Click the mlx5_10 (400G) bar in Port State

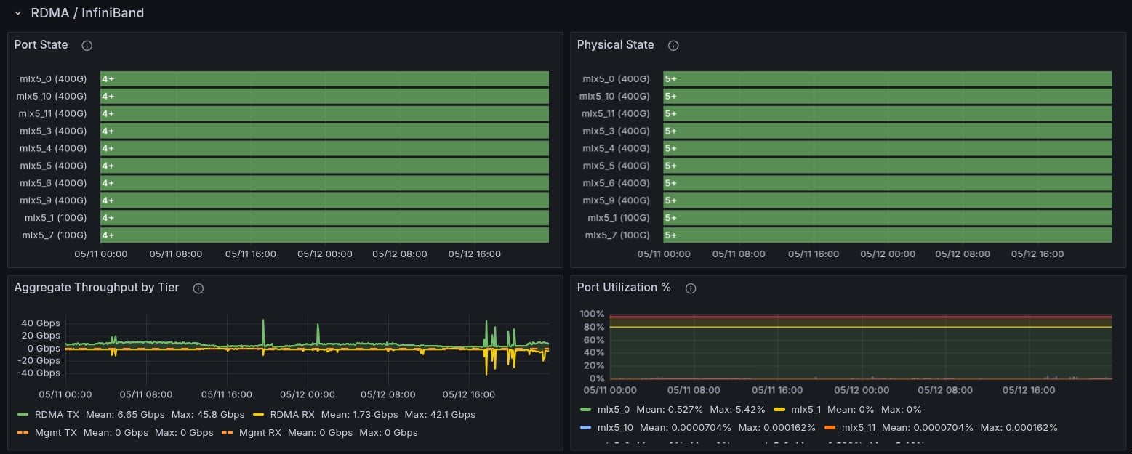coord(324,96)
